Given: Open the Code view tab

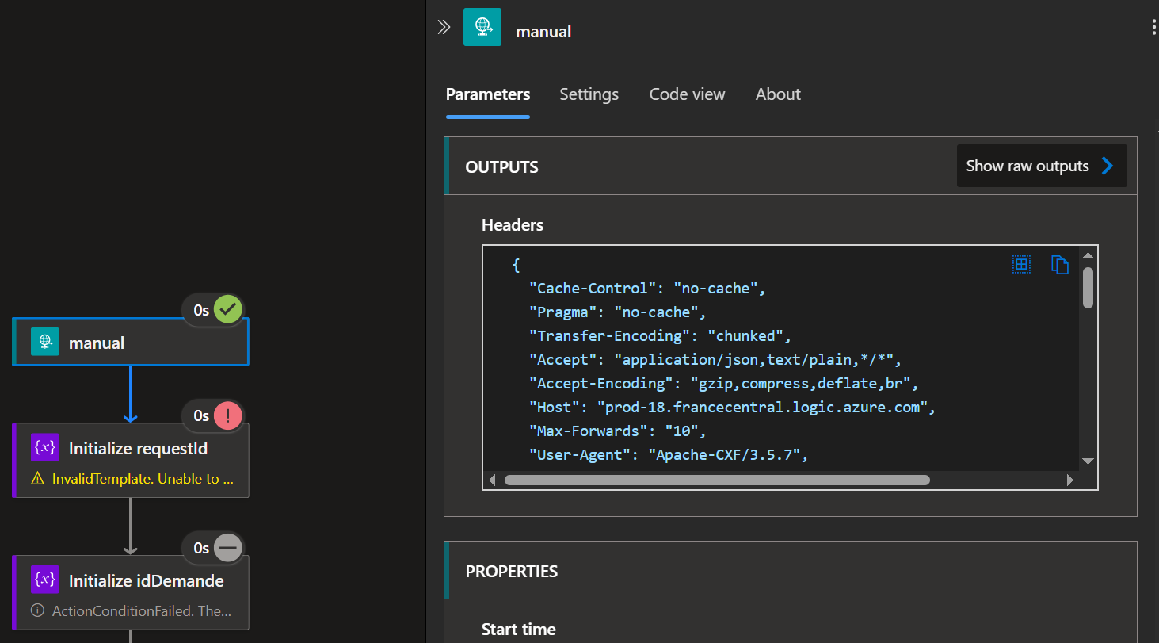Looking at the screenshot, I should [x=687, y=94].
